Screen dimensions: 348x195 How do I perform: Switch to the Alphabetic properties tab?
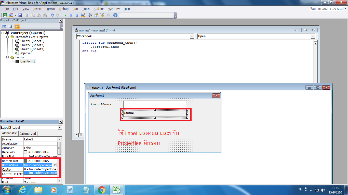(x=9, y=133)
